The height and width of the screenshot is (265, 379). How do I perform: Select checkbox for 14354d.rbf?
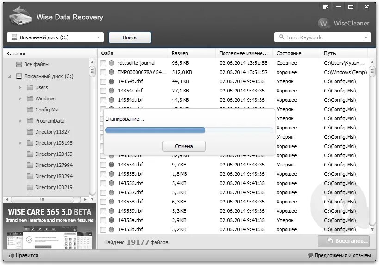tap(103, 100)
